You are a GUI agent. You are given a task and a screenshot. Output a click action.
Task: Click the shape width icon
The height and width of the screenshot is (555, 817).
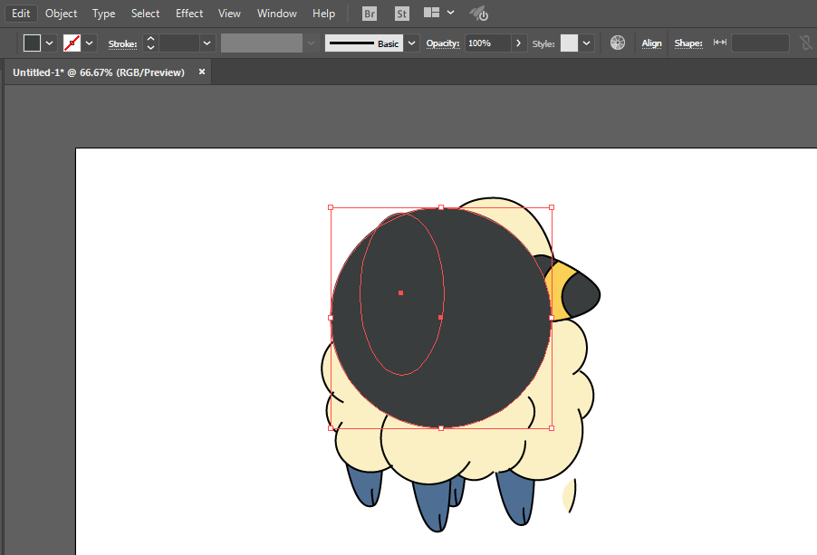click(x=720, y=43)
